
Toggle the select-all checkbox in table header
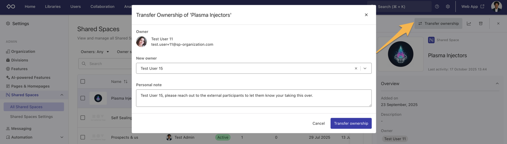[x=83, y=82]
